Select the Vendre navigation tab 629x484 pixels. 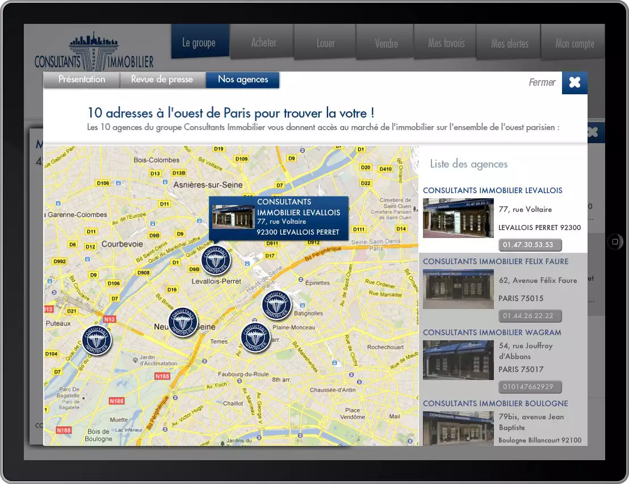tap(385, 43)
